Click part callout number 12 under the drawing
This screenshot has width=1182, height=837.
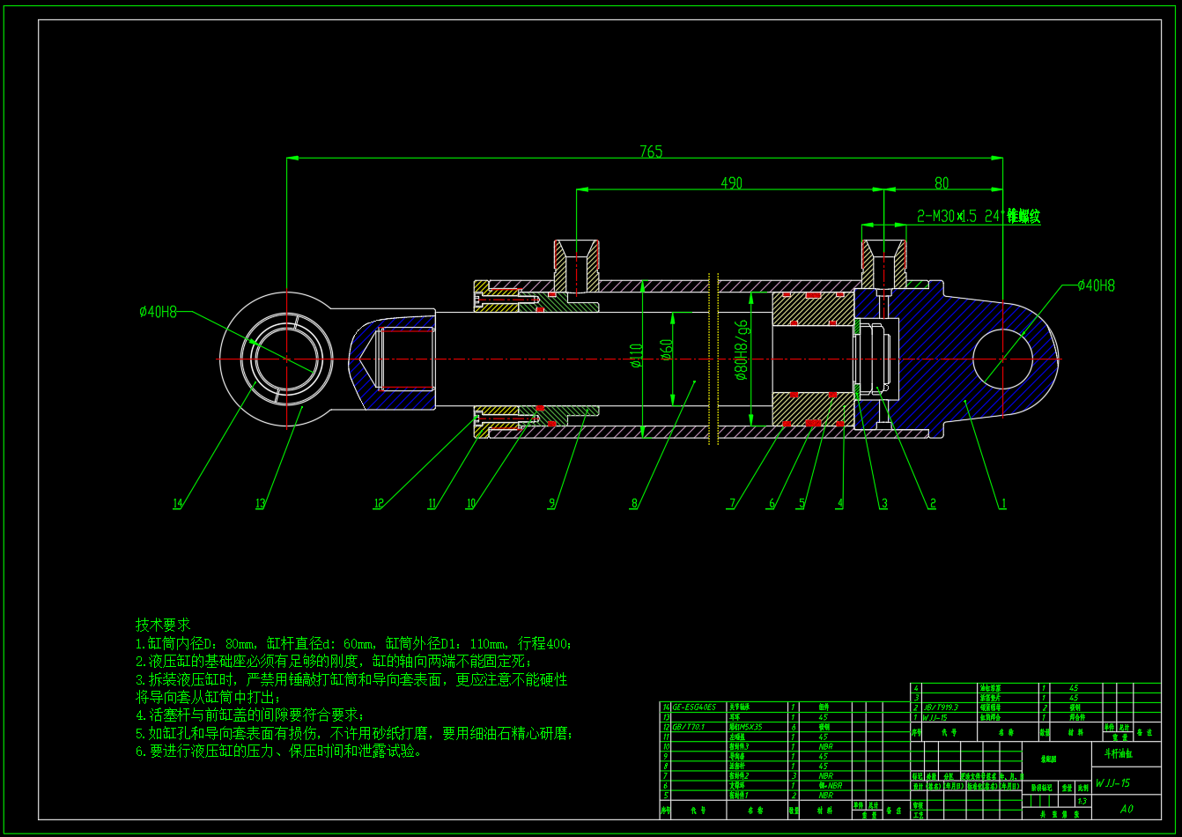click(x=378, y=504)
